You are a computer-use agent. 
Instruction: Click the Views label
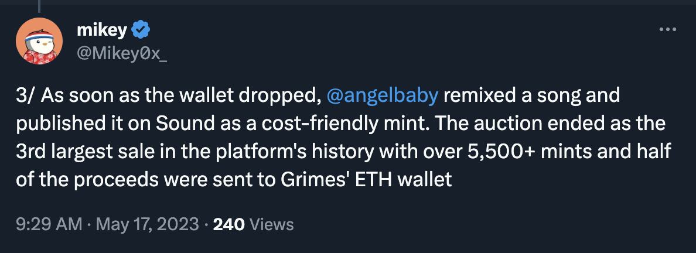[x=271, y=224]
